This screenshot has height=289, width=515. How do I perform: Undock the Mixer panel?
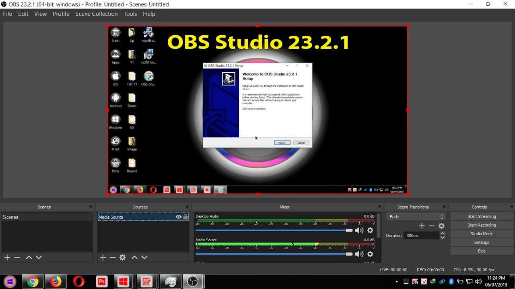coord(379,207)
